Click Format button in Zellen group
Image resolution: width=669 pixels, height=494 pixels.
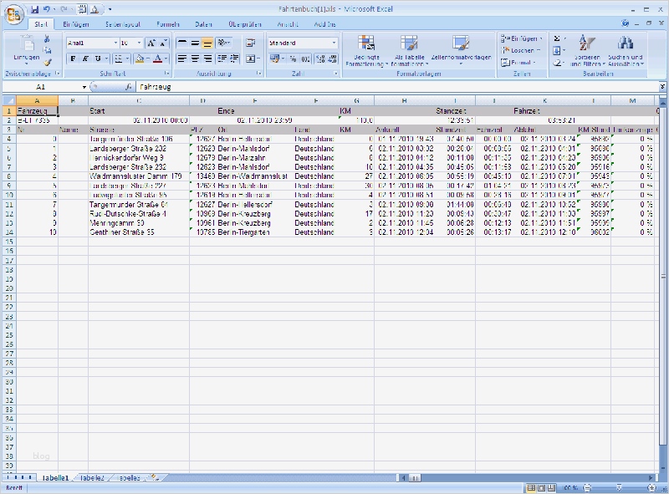pyautogui.click(x=518, y=63)
